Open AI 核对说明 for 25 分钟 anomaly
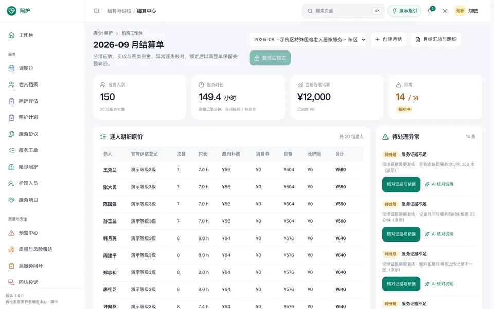The image size is (494, 309). tap(439, 234)
